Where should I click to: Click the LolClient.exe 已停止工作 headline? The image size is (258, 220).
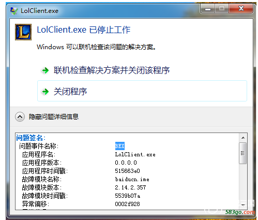(x=84, y=30)
